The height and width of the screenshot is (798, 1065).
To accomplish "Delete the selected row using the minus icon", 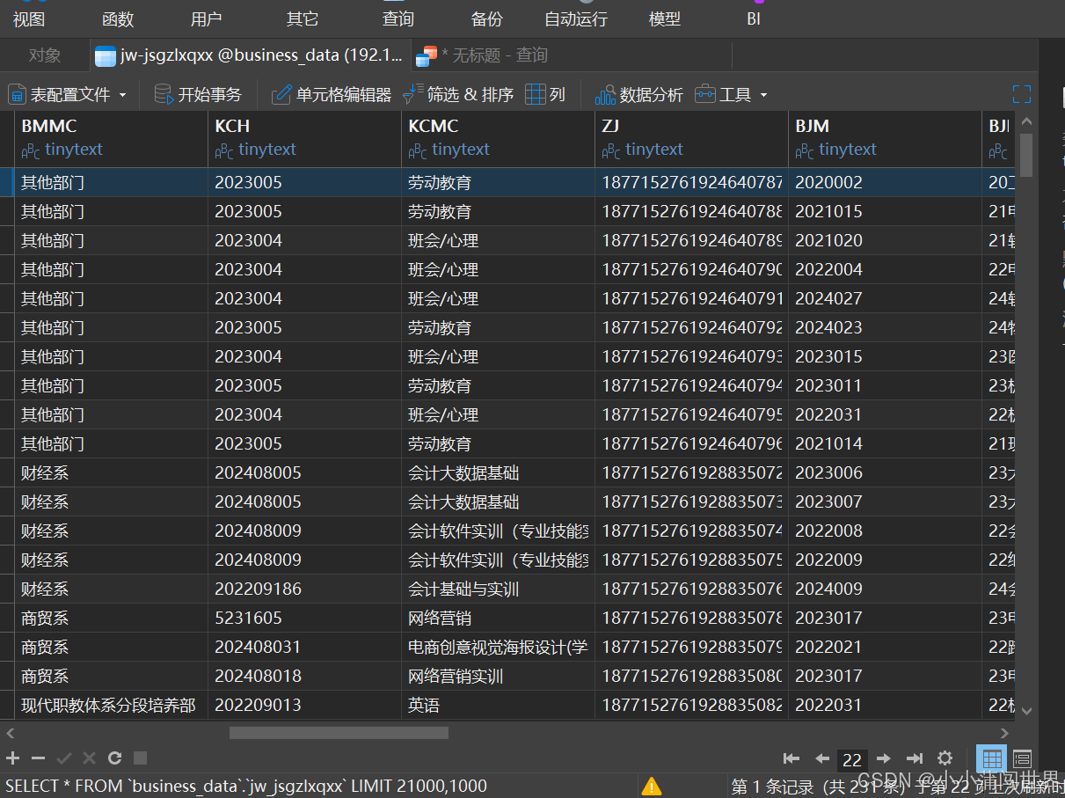I will tap(38, 758).
